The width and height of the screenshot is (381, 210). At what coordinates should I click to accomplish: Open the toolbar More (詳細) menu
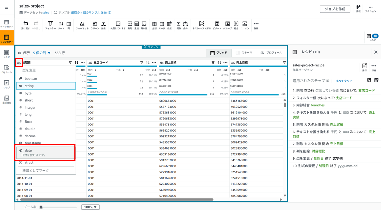[x=256, y=25]
